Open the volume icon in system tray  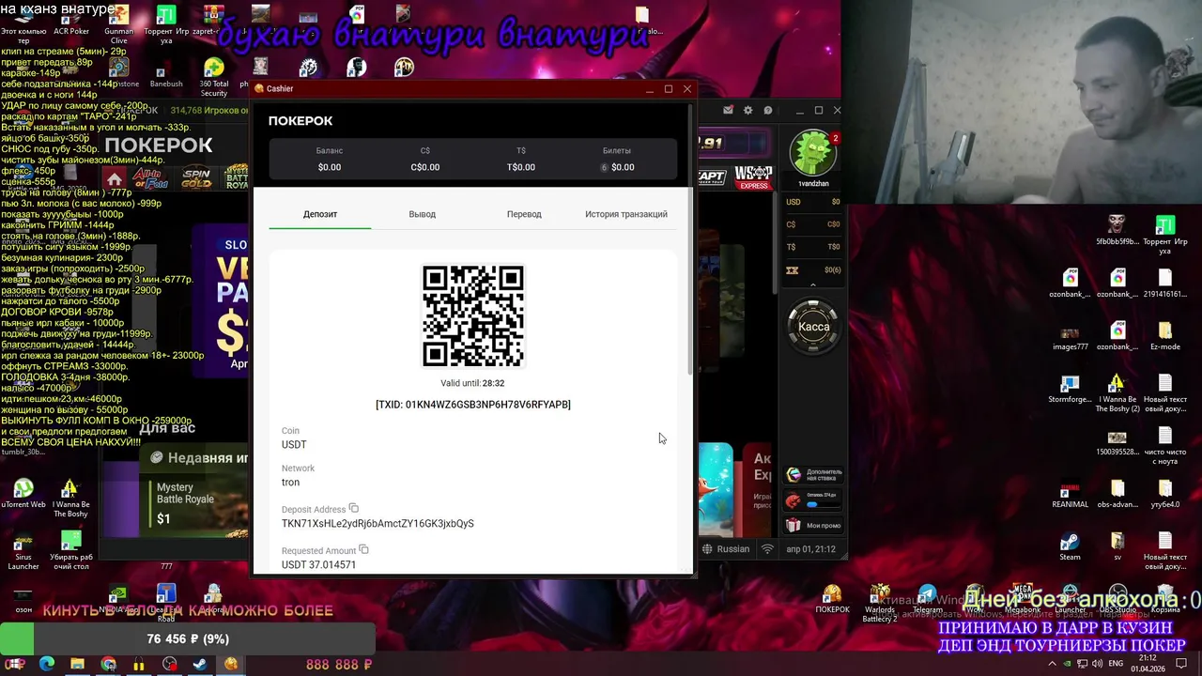[1098, 664]
